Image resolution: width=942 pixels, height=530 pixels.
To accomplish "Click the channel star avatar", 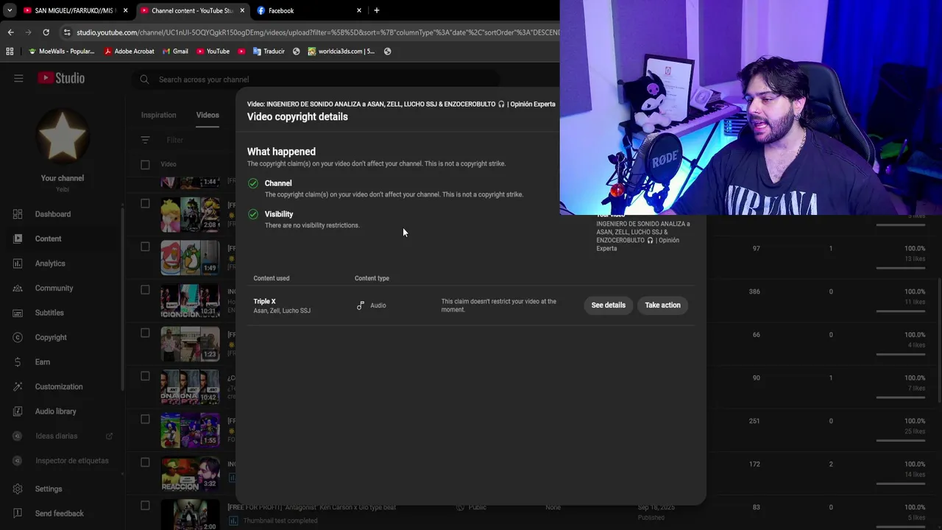I will click(63, 137).
